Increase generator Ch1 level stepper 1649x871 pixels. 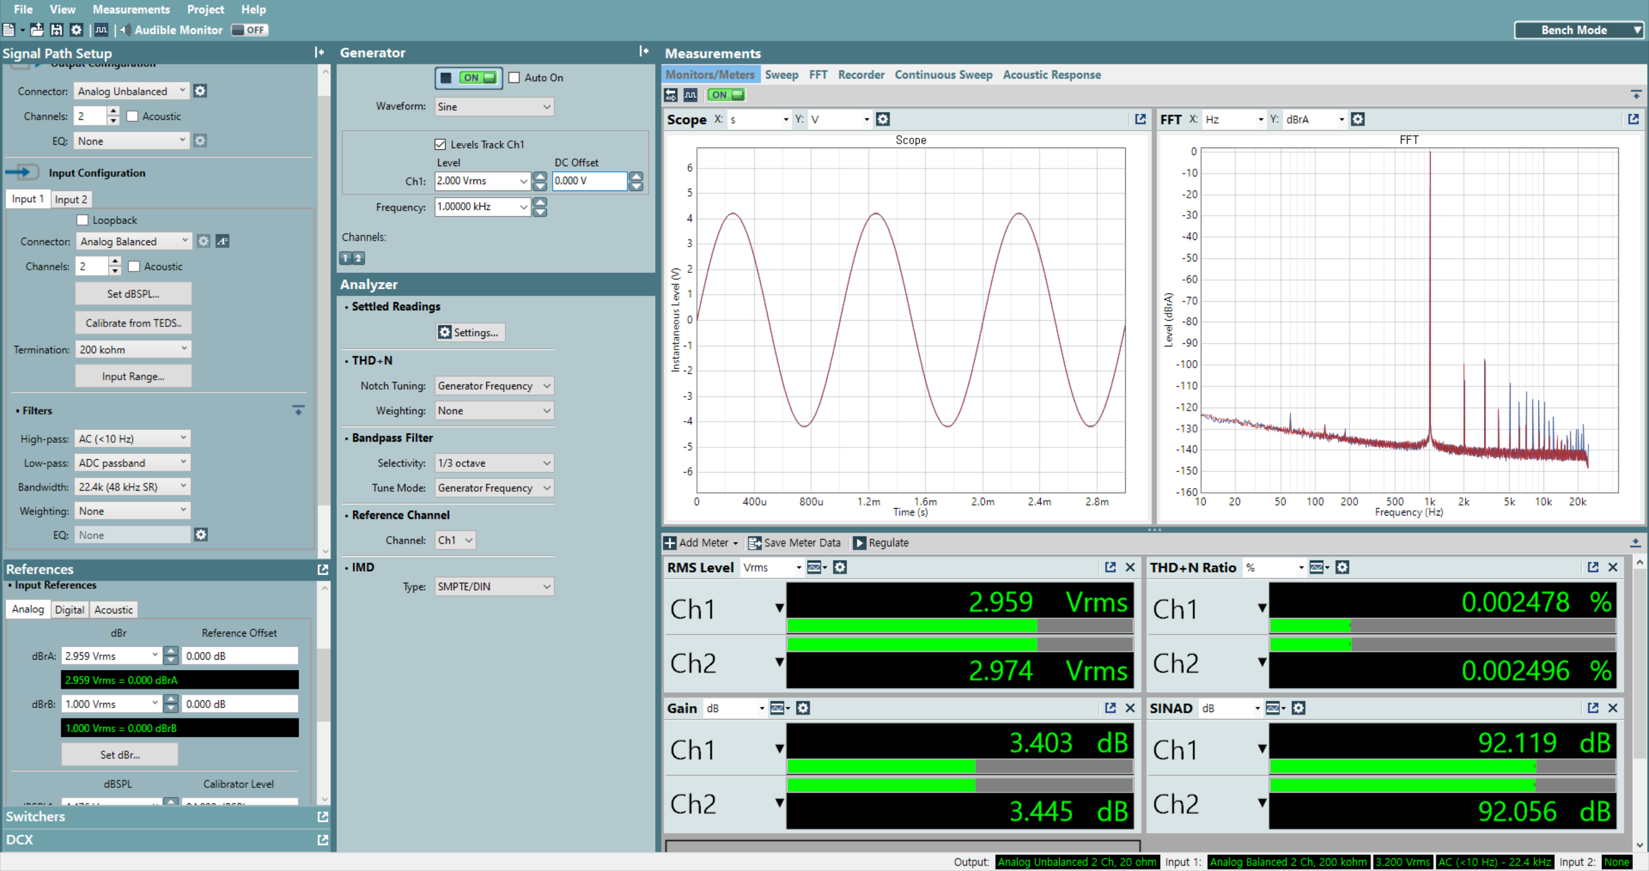click(x=540, y=176)
